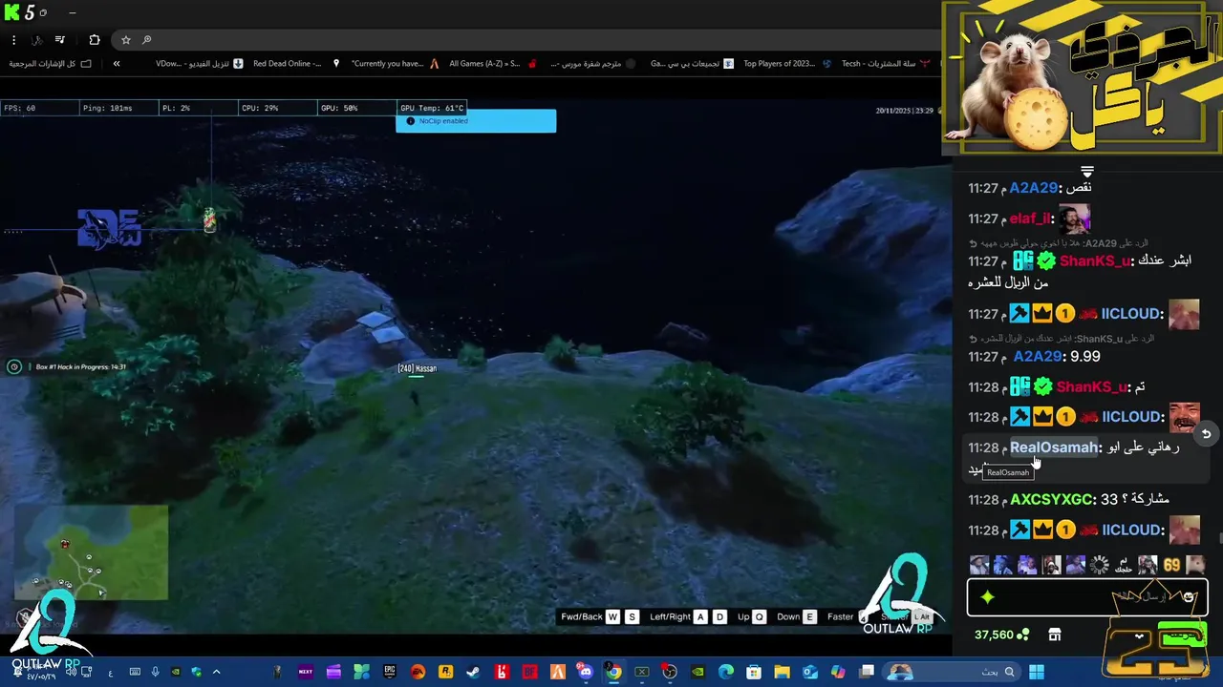
Task: Open the channel points shop icon
Action: tap(1055, 635)
